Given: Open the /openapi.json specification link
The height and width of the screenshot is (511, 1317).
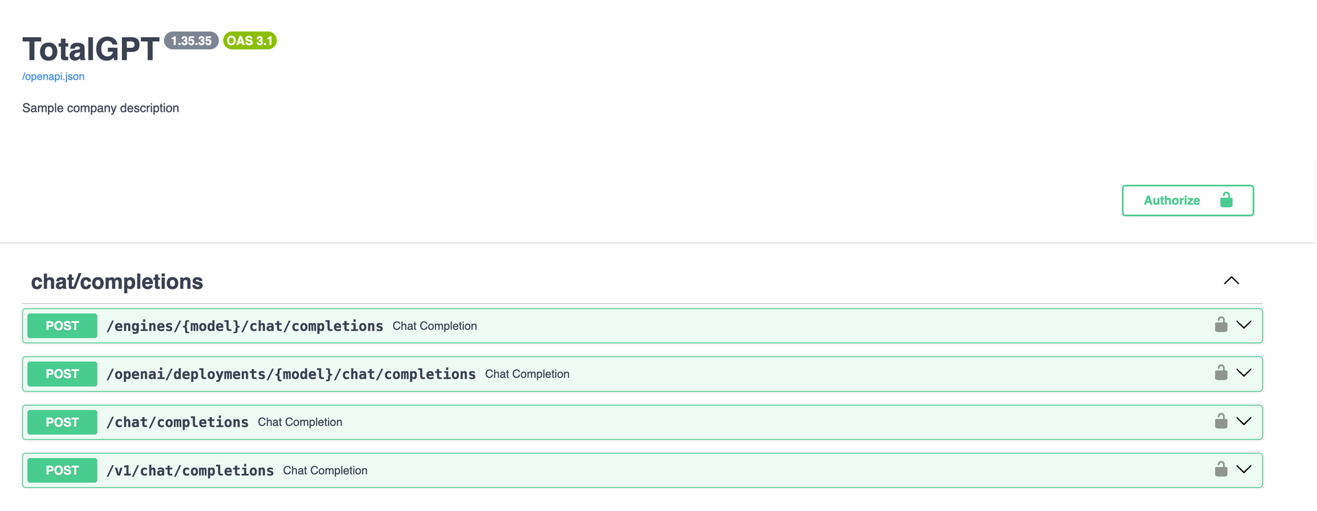Looking at the screenshot, I should click(x=53, y=76).
